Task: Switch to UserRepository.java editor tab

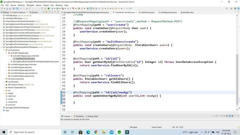Action: [167, 12]
